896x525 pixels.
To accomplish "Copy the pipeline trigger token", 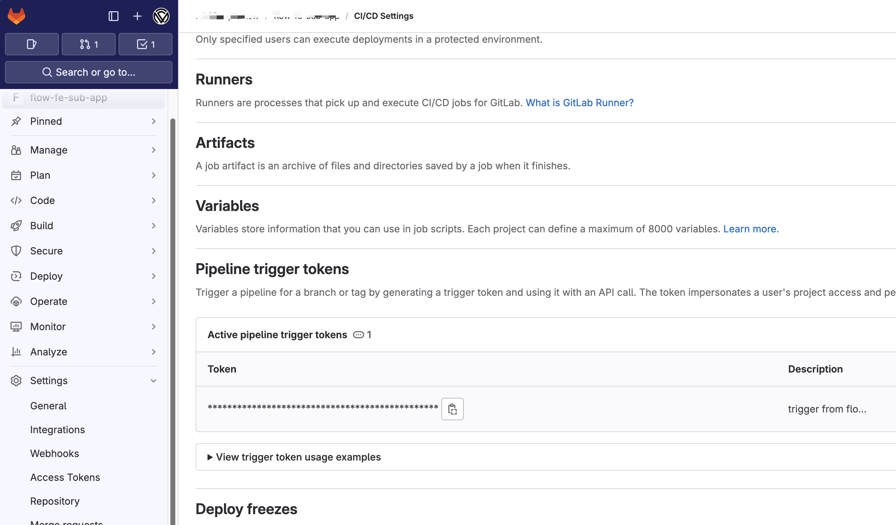I will 452,409.
